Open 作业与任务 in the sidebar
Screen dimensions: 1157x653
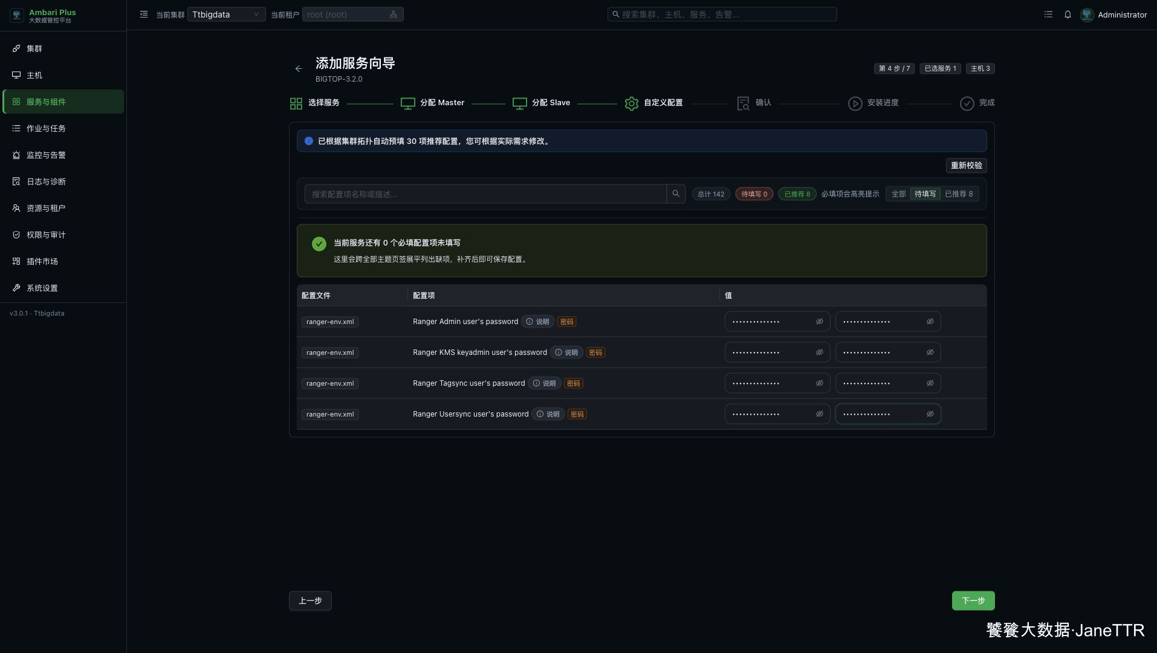pyautogui.click(x=63, y=128)
